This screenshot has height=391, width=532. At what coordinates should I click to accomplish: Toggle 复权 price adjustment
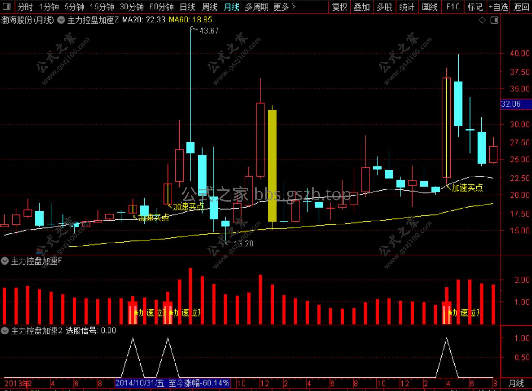click(339, 7)
